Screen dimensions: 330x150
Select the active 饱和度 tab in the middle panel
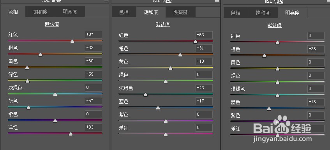tap(151, 12)
